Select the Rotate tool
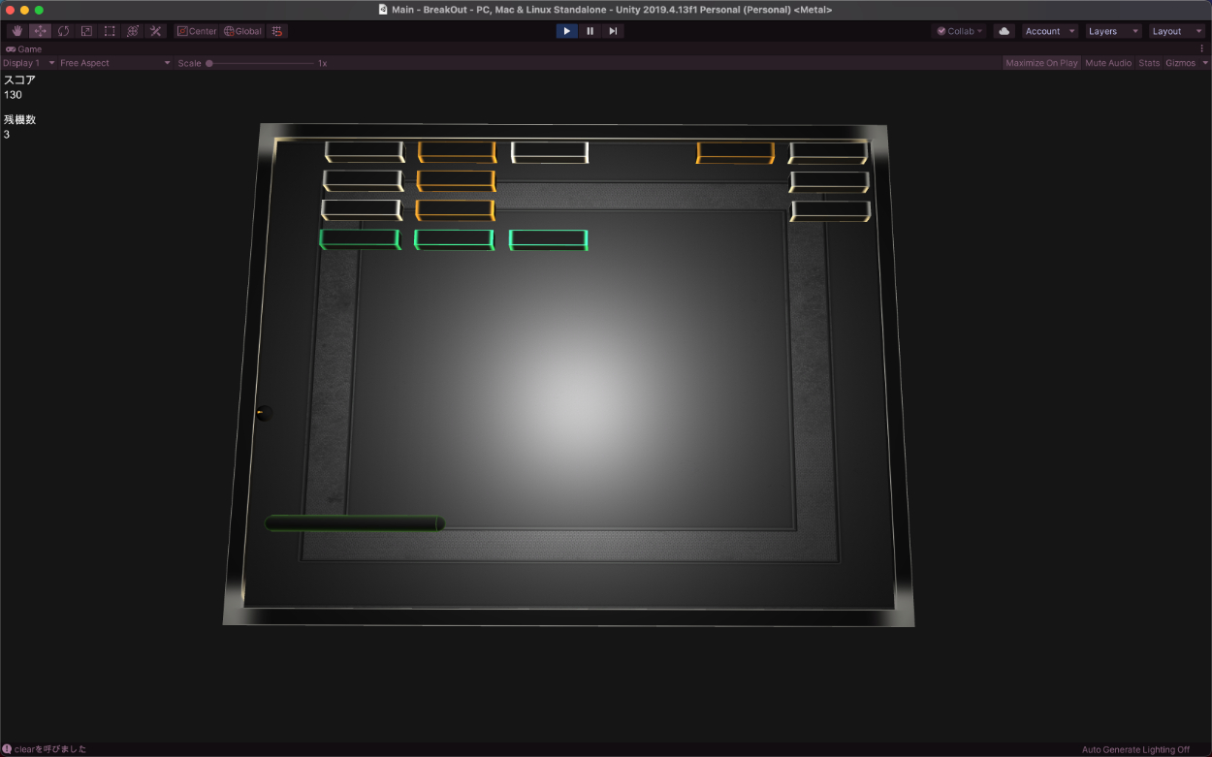 (x=63, y=31)
